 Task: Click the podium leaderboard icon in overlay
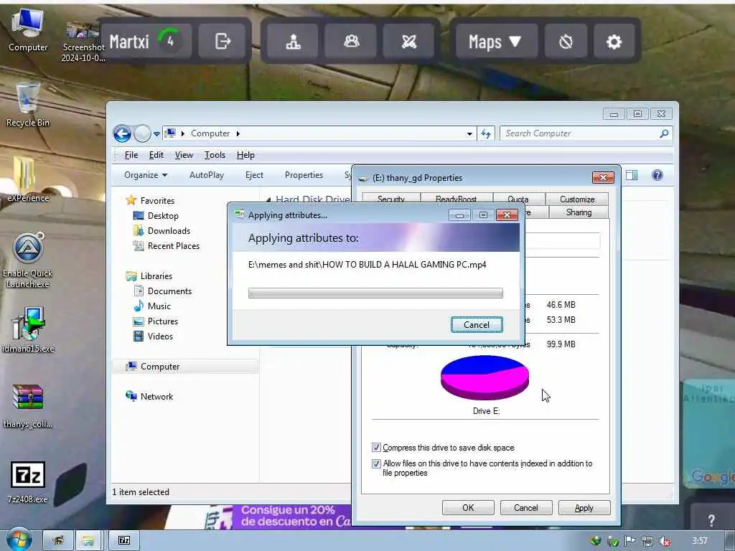pos(294,42)
